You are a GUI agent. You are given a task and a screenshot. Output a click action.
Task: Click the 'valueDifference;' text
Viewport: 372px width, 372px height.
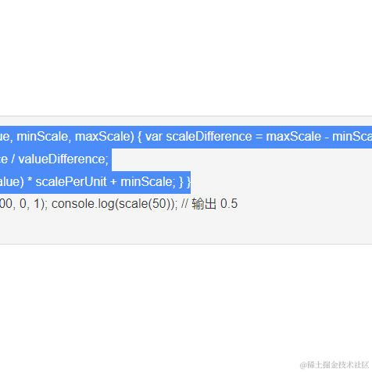63,159
